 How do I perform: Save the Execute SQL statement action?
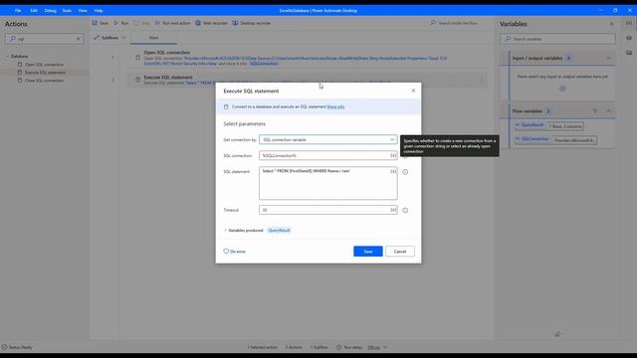click(368, 252)
